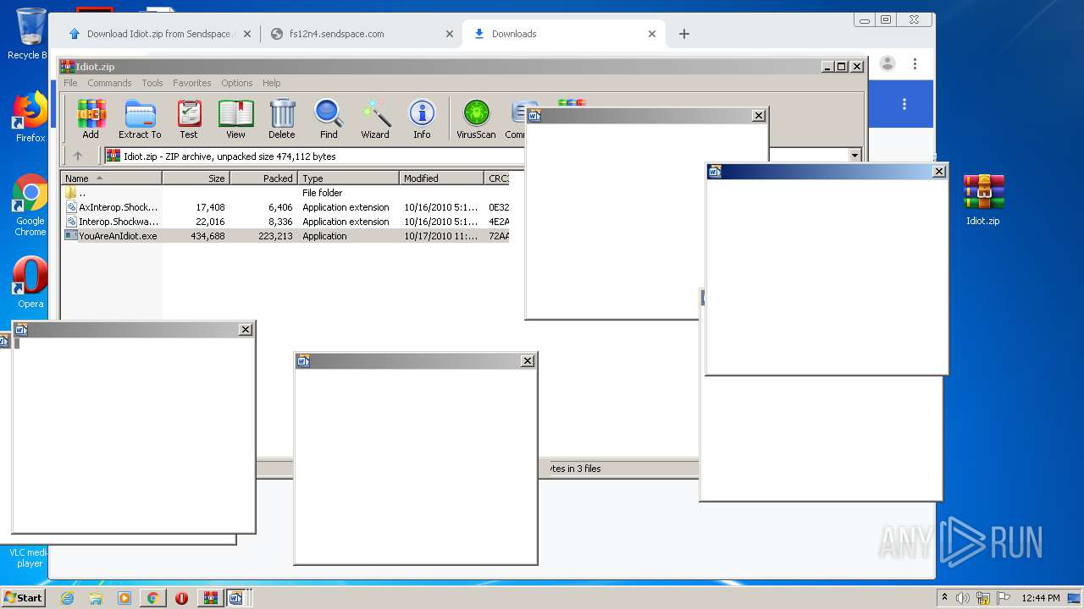Screen dimensions: 1084x609
Task: Open the Downloads page three-dot menu
Action: pos(904,104)
